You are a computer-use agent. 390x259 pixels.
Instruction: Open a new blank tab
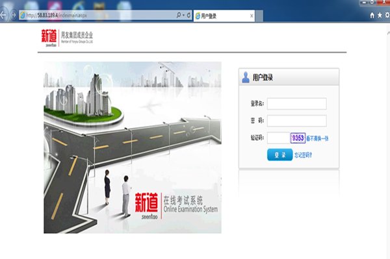[259, 16]
